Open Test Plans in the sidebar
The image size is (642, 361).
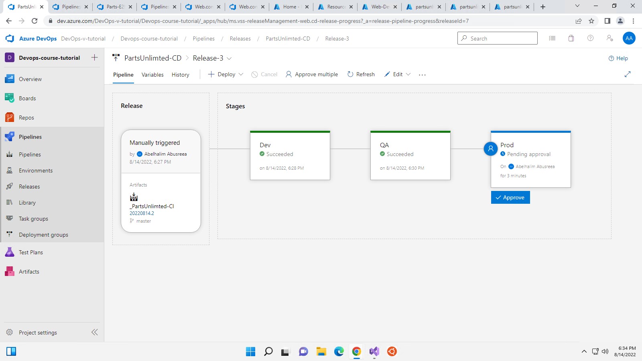(x=31, y=252)
